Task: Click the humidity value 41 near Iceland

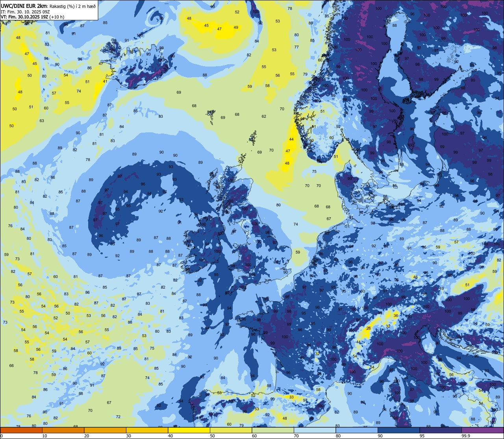Action: click(x=105, y=81)
